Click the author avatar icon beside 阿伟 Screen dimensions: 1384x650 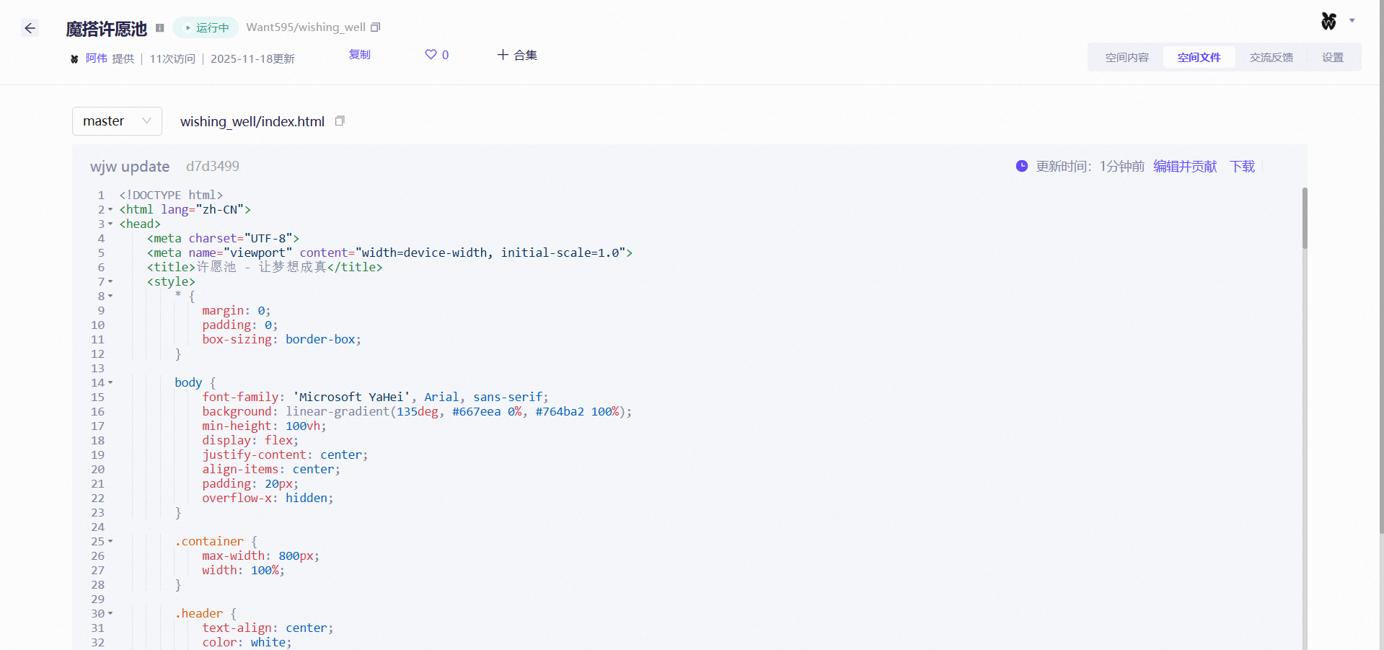point(74,59)
